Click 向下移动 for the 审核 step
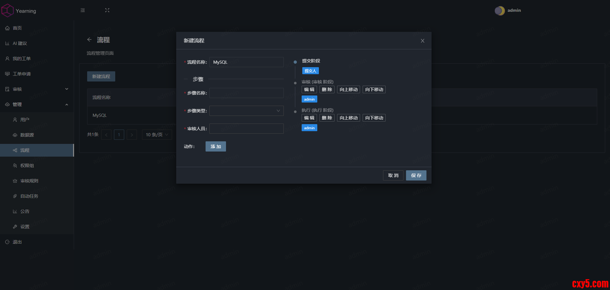 (x=374, y=89)
